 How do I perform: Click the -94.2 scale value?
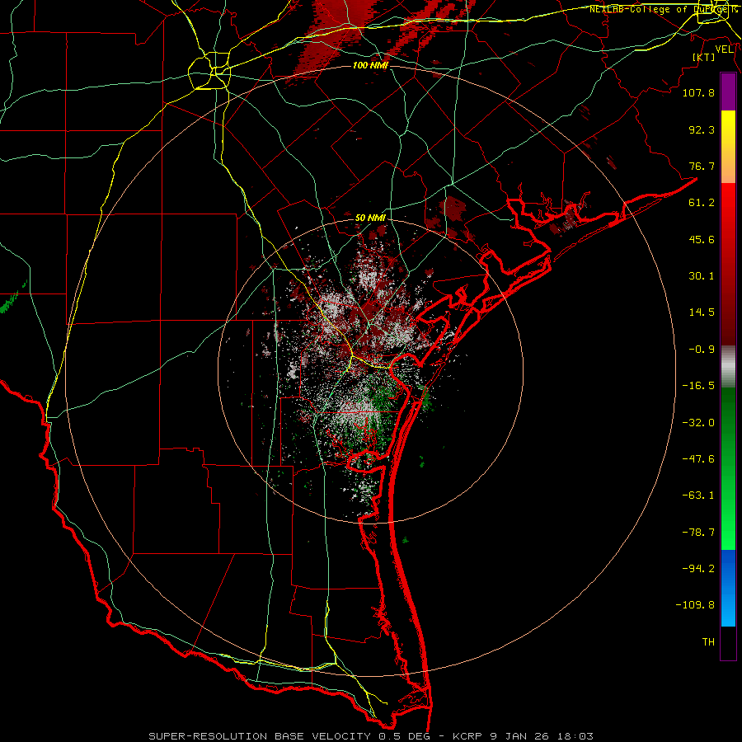click(698, 569)
